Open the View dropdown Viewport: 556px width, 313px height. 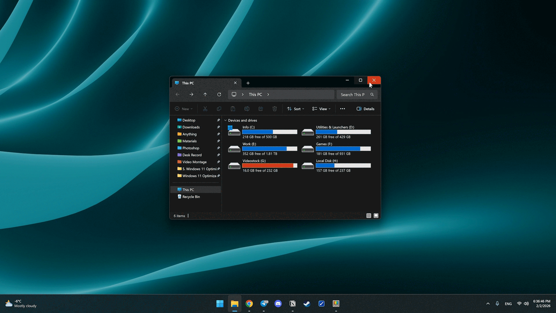coord(321,109)
